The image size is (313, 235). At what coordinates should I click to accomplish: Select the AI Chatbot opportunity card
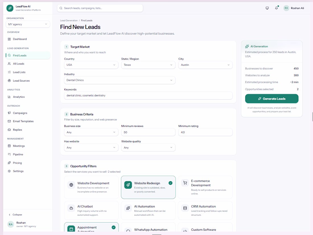point(91,211)
